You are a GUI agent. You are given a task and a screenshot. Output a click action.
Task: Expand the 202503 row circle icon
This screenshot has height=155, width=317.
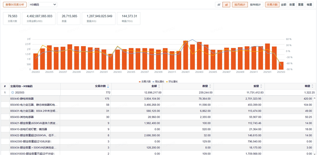pos(13,92)
